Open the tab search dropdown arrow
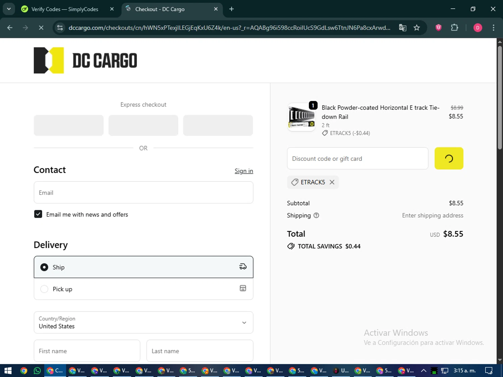This screenshot has width=503, height=377. pos(9,9)
